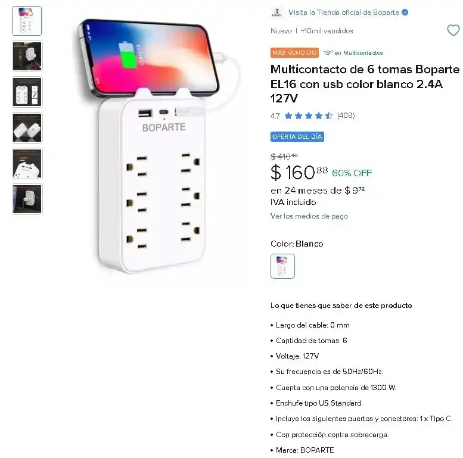Click the product title Multicontacto de 6 tomas
The width and height of the screenshot is (463, 458).
pos(365,84)
